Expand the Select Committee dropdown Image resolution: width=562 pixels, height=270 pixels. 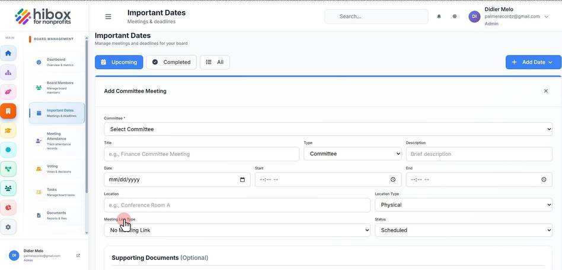pos(328,129)
